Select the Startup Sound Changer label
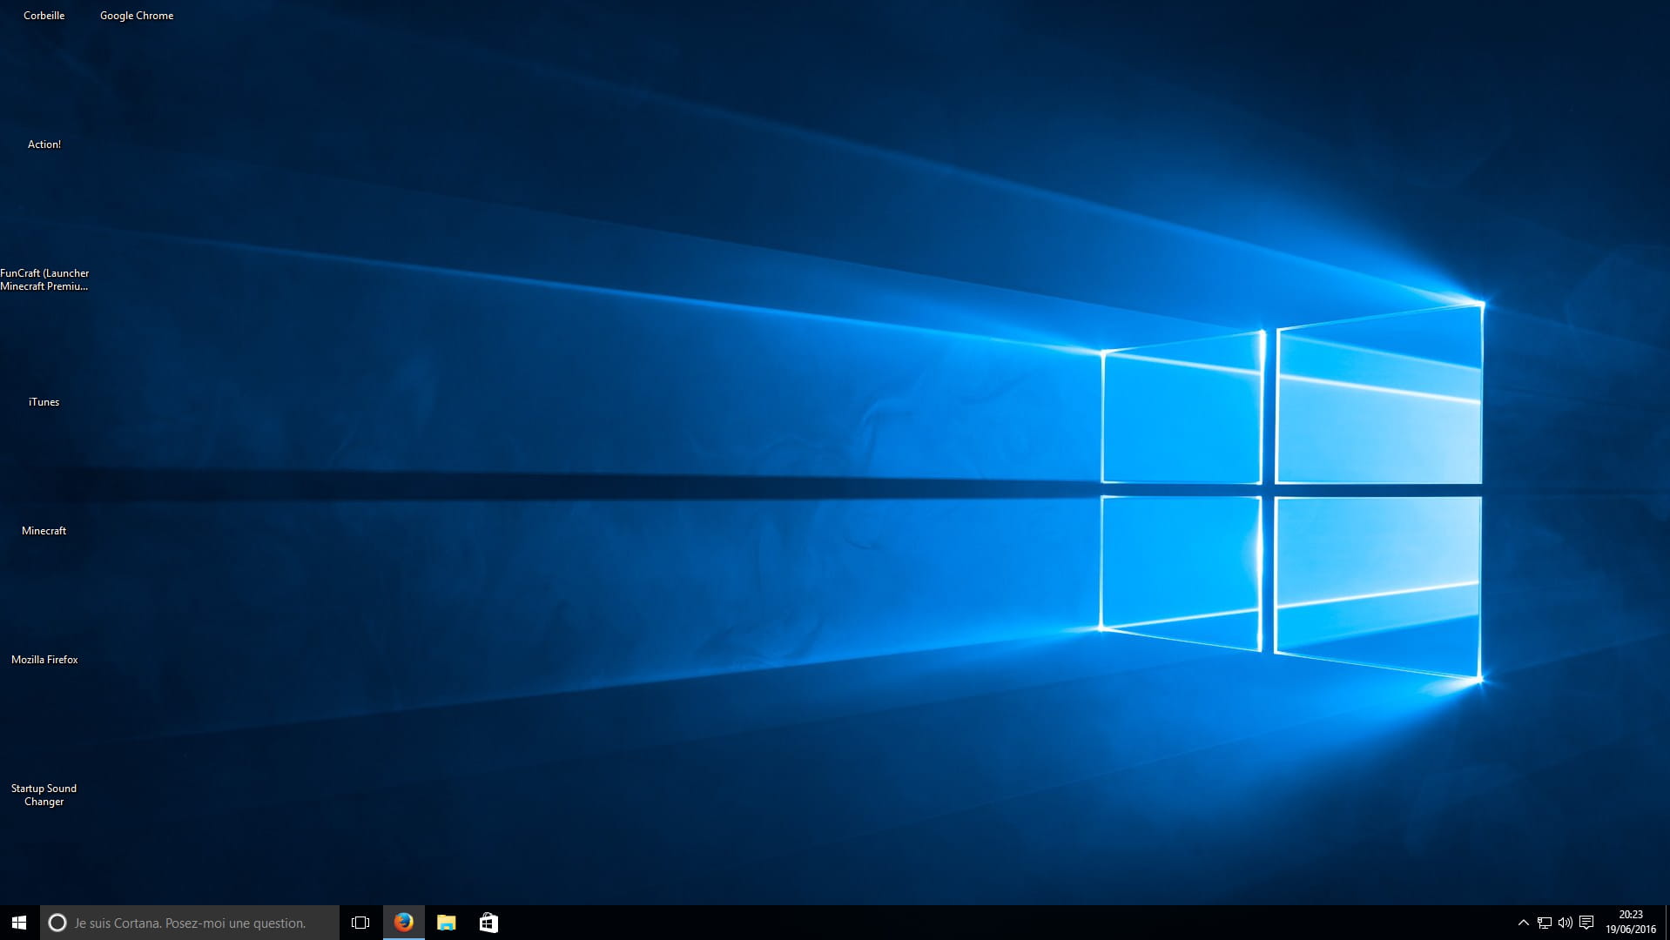The image size is (1670, 940). pyautogui.click(x=44, y=795)
